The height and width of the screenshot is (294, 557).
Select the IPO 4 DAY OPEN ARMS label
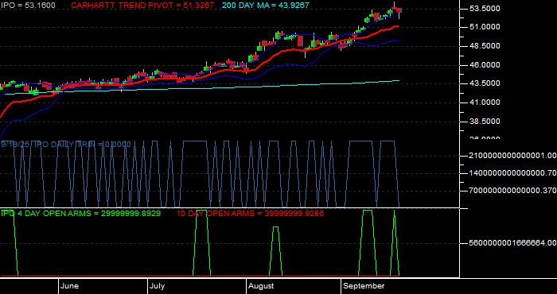click(x=80, y=214)
